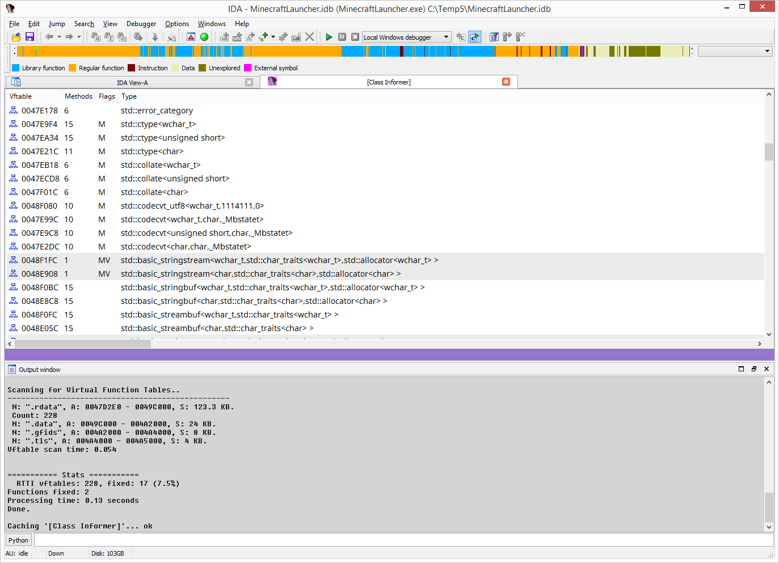Jump forward with the right arrow icon
This screenshot has height=563, width=779.
coord(69,37)
